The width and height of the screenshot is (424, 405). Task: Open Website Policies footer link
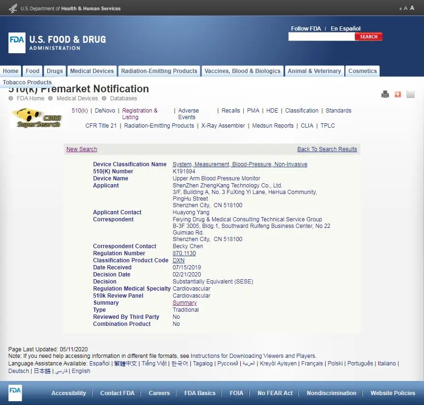pos(392,393)
